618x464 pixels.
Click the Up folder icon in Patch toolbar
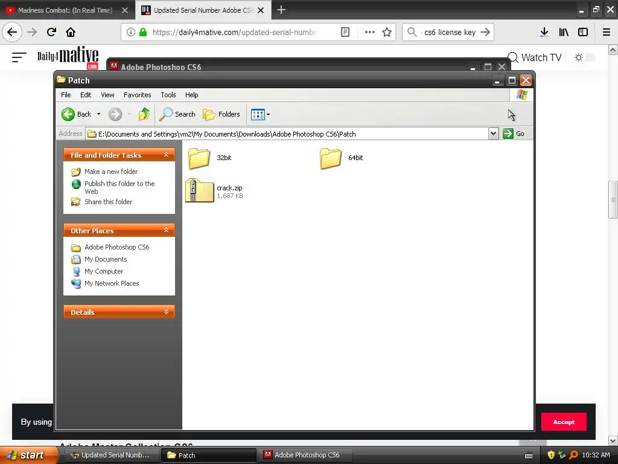144,114
